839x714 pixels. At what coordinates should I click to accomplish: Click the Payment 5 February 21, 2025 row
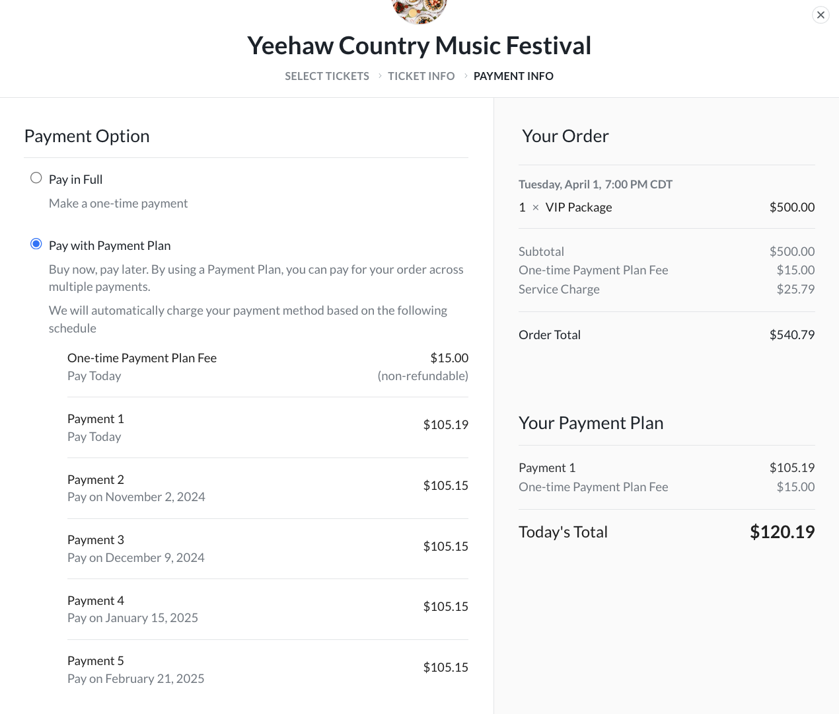pyautogui.click(x=268, y=670)
